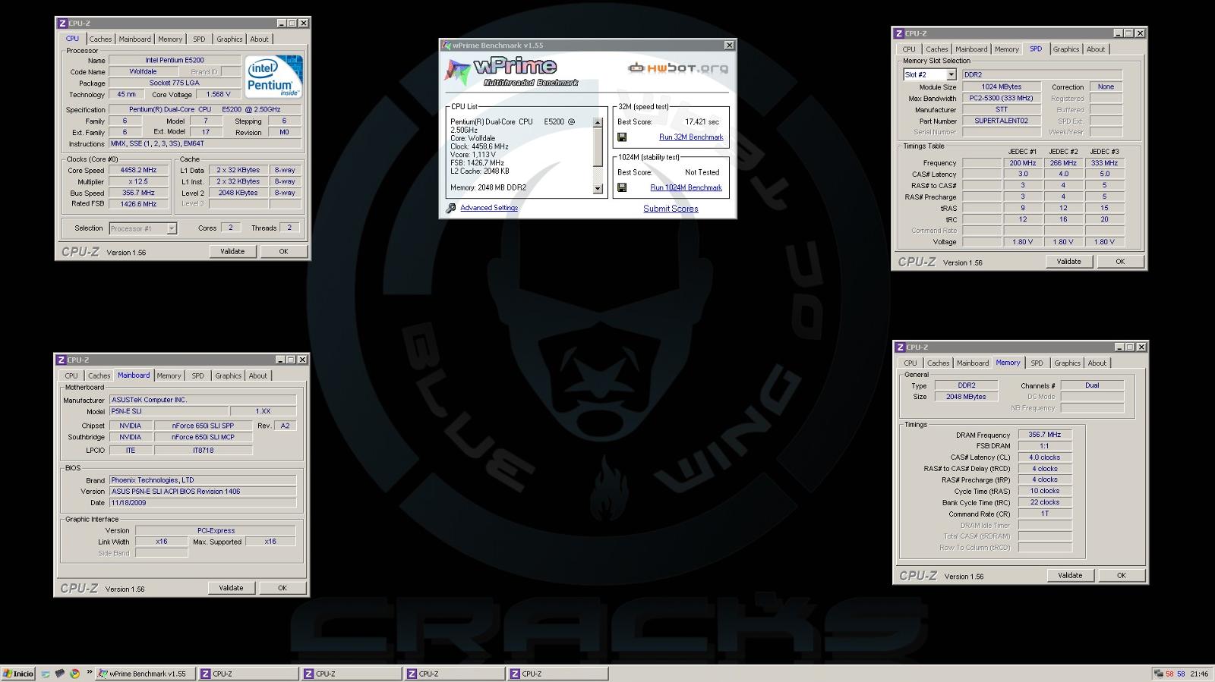The height and width of the screenshot is (682, 1215).
Task: Save the 32M best score disk icon
Action: coord(622,137)
